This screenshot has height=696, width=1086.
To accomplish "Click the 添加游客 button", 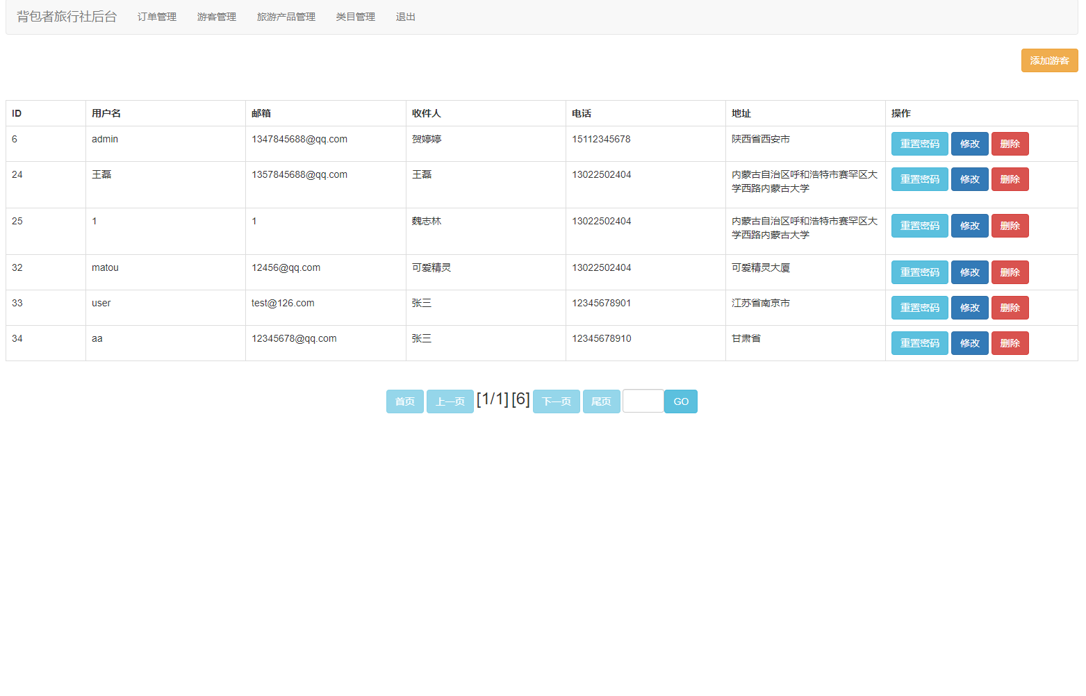I will 1048,60.
